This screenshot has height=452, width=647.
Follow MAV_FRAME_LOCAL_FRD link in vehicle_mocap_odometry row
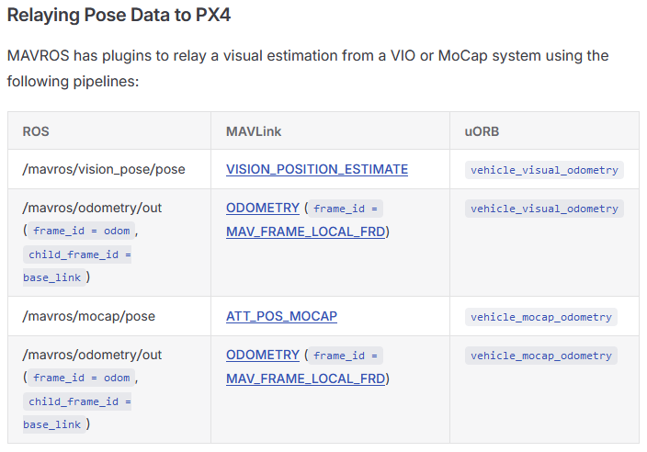[305, 379]
